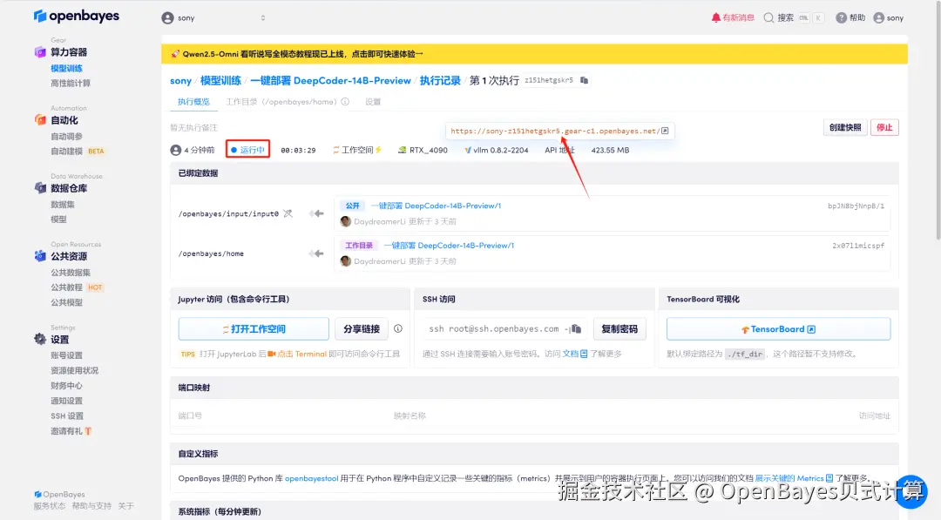Click DaydreamerLi avatar in the 公开 dataset row
The image size is (941, 520).
click(346, 221)
